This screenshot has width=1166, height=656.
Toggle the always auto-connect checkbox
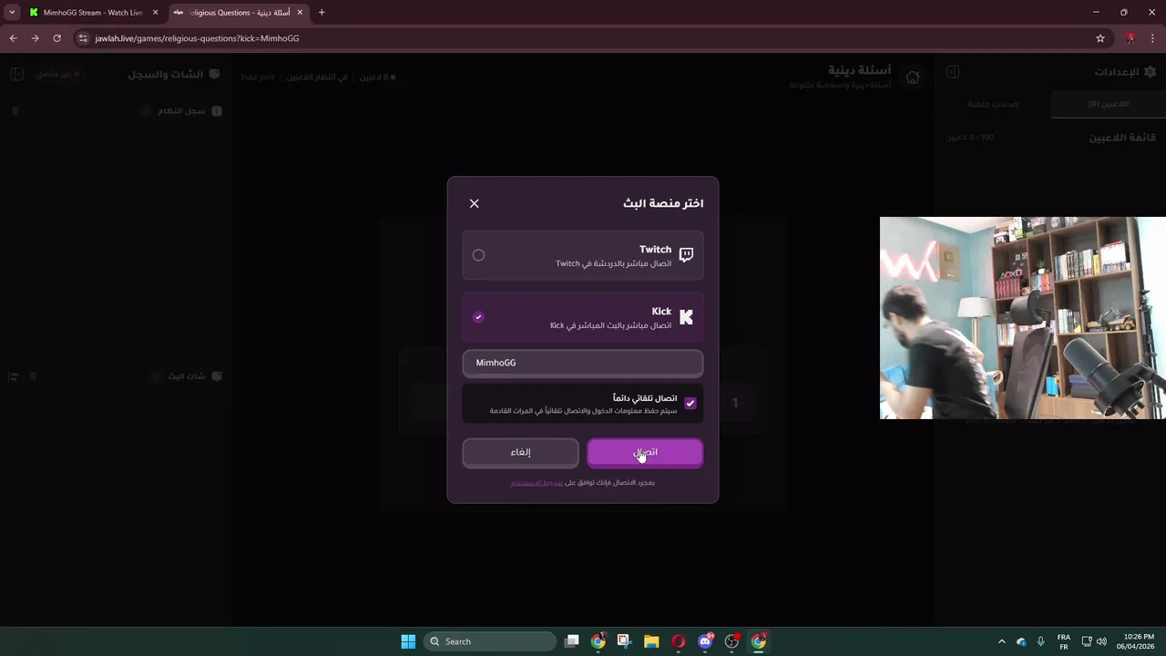(x=690, y=404)
